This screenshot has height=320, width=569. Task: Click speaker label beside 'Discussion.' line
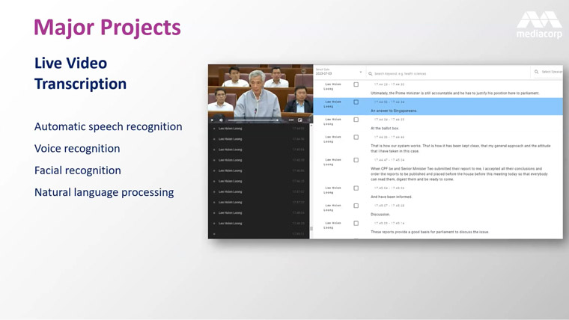pos(332,208)
